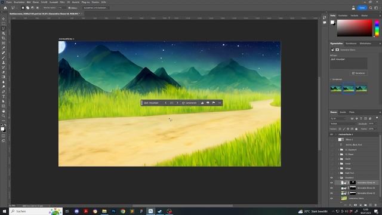Collapse the Variationen section in Properties

coord(331,79)
